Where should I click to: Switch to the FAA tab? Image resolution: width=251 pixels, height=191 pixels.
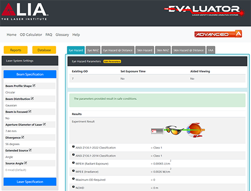(211, 50)
